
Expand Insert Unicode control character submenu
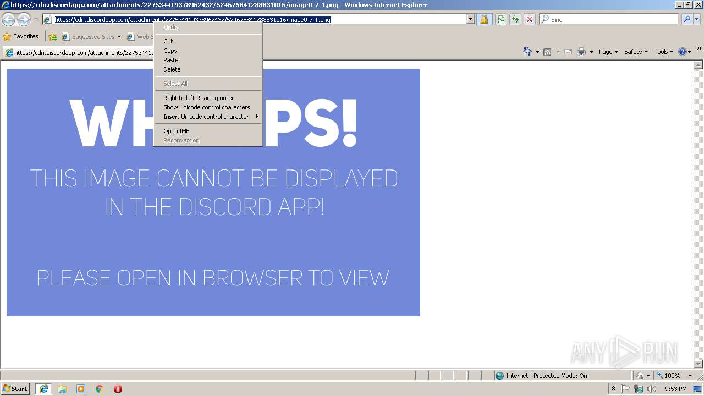tap(208, 117)
